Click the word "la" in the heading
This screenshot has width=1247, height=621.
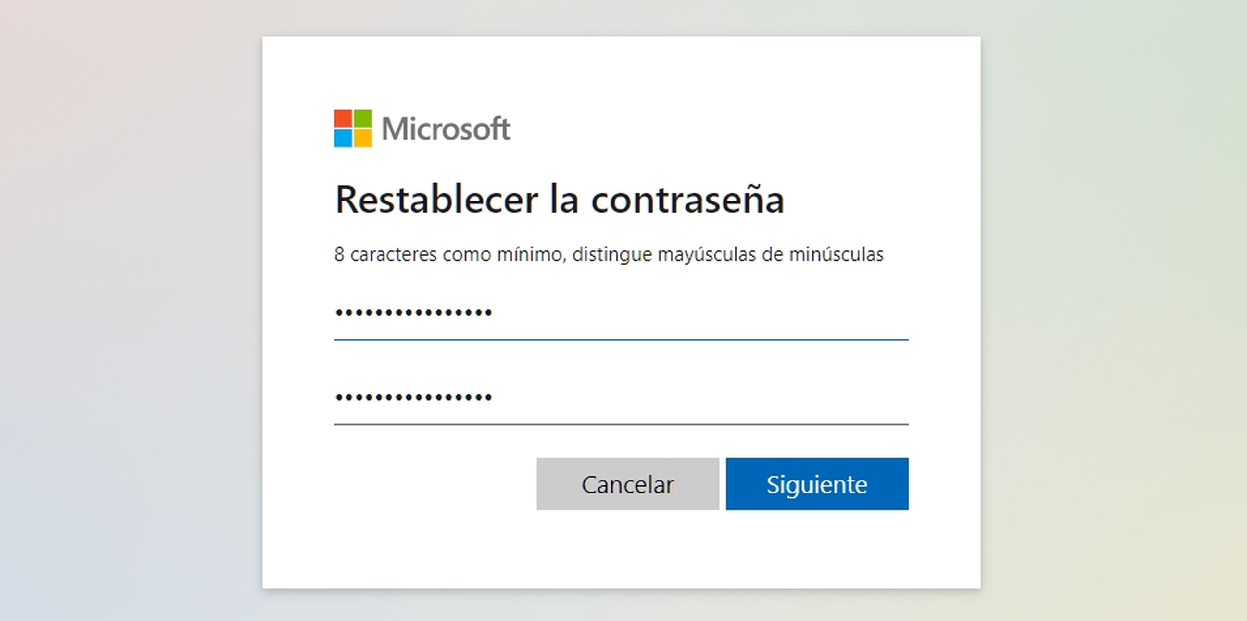coord(564,199)
